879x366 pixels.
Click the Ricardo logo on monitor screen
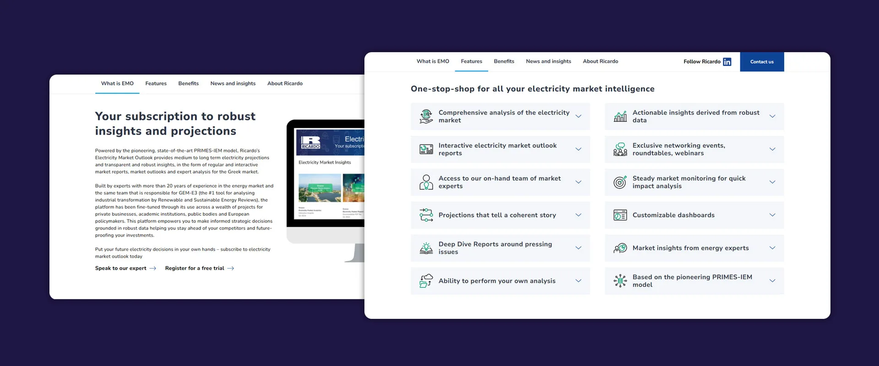coord(310,142)
